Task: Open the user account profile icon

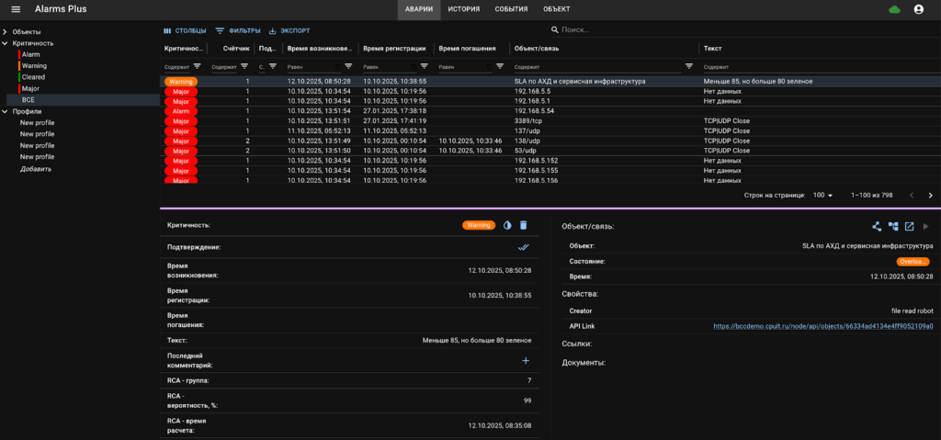Action: [x=918, y=9]
